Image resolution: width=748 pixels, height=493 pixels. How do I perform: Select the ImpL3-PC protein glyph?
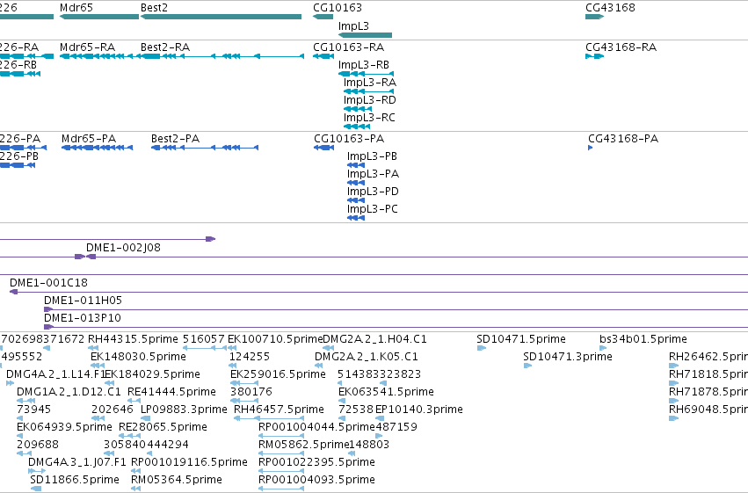click(x=356, y=218)
